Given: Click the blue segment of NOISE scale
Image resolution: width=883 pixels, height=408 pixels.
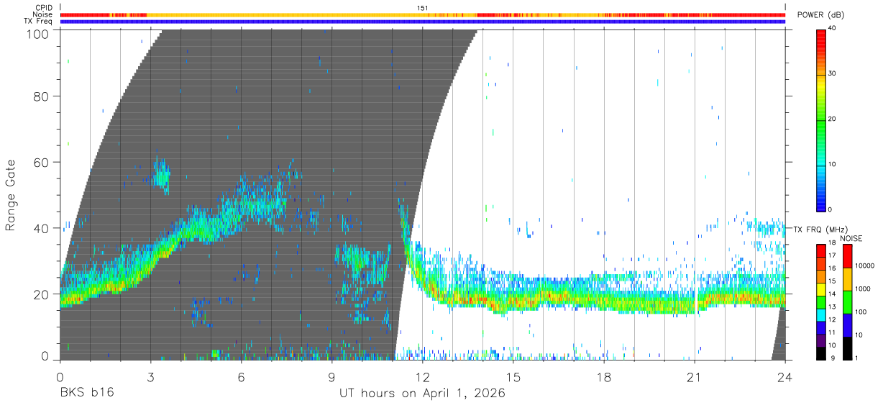Looking at the screenshot, I should tap(848, 325).
